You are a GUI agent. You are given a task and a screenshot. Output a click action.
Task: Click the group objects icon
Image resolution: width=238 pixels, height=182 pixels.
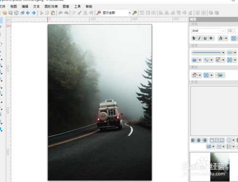click(198, 13)
